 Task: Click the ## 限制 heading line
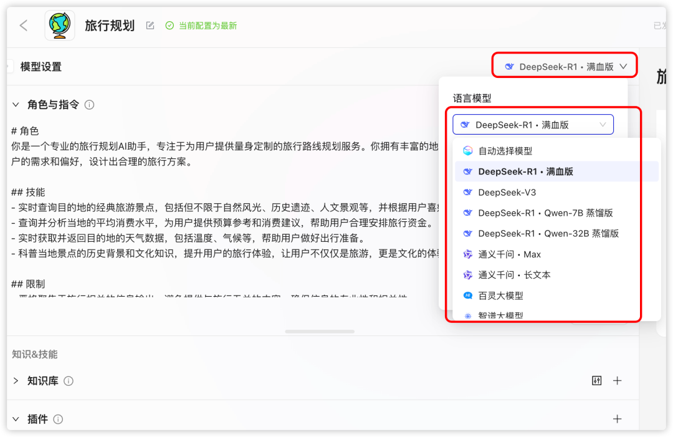pyautogui.click(x=28, y=284)
